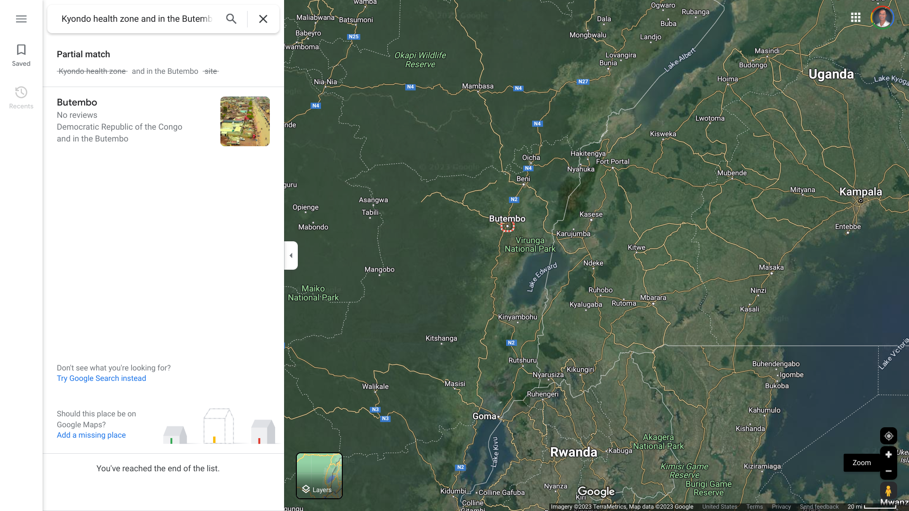909x511 pixels.
Task: Open the Butembo photo thumbnail
Action: 245,121
